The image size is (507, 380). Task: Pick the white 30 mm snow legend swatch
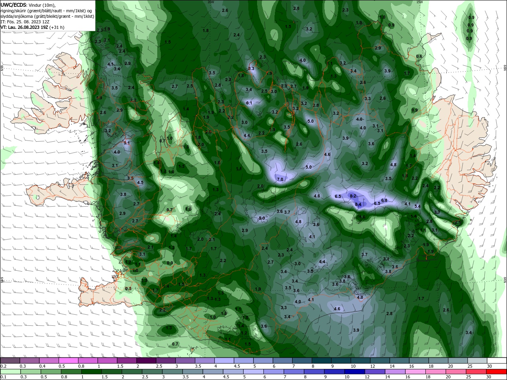point(496,361)
